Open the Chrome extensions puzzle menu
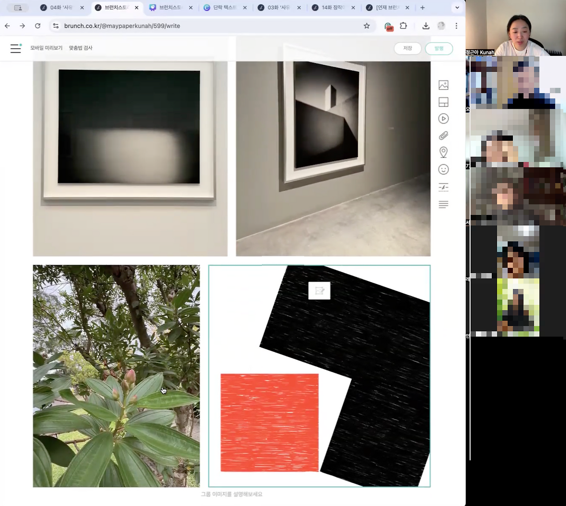Image resolution: width=566 pixels, height=506 pixels. click(x=403, y=26)
